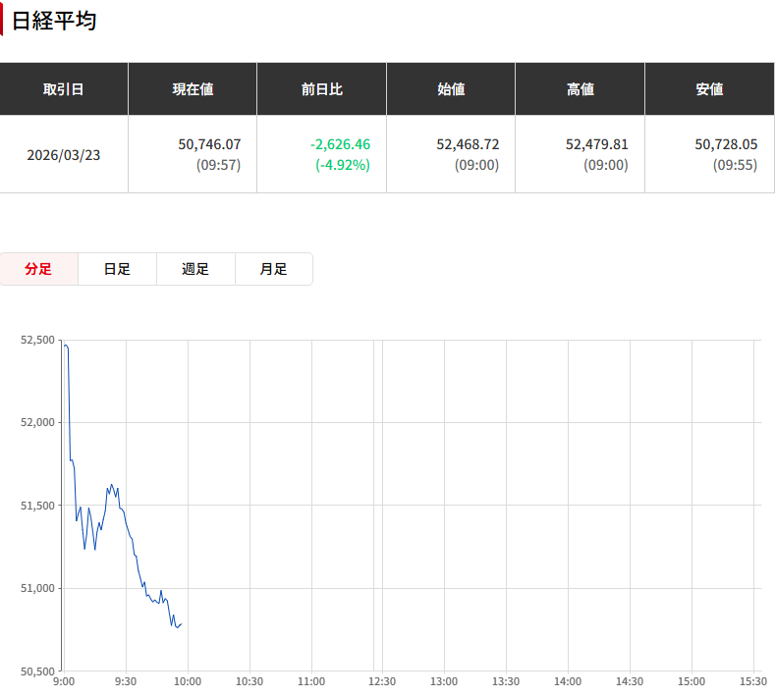776x698 pixels.
Task: Click the 15:00 x-axis label
Action: click(x=692, y=681)
